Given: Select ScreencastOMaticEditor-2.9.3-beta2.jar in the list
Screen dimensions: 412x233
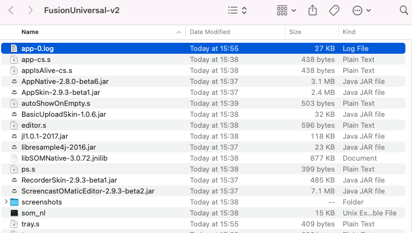Looking at the screenshot, I should pyautogui.click(x=87, y=191).
